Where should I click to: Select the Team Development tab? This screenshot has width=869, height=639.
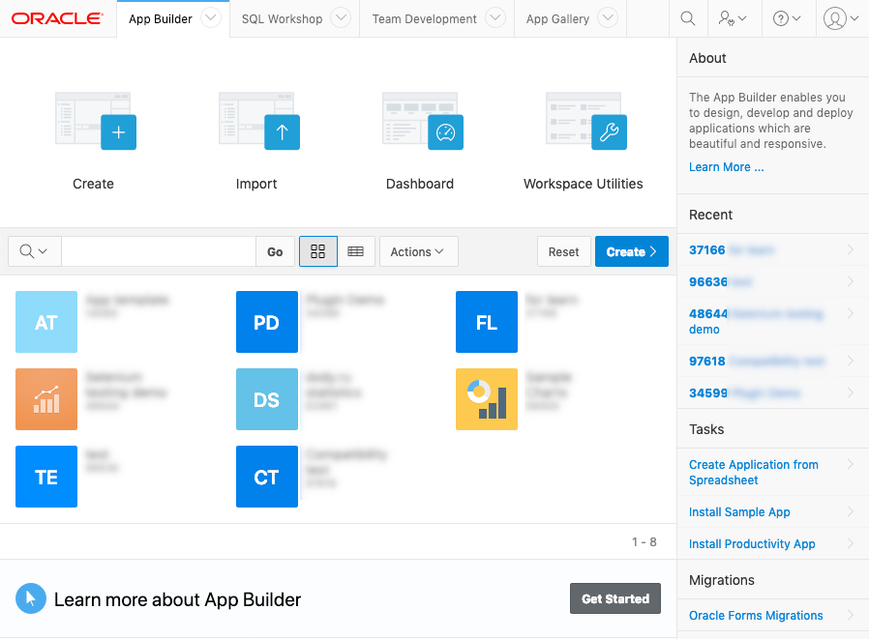(x=425, y=18)
